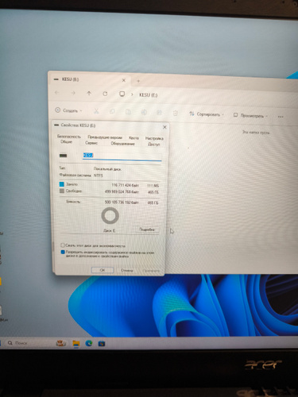Open Microsoft Store from the taskbar
The width and height of the screenshot is (298, 397).
tap(102, 344)
